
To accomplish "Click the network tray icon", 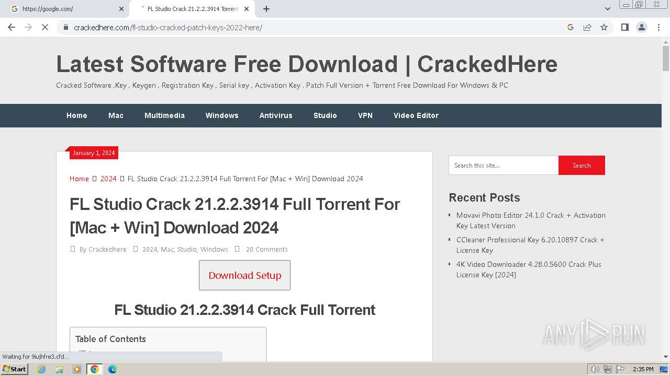I will (x=608, y=369).
